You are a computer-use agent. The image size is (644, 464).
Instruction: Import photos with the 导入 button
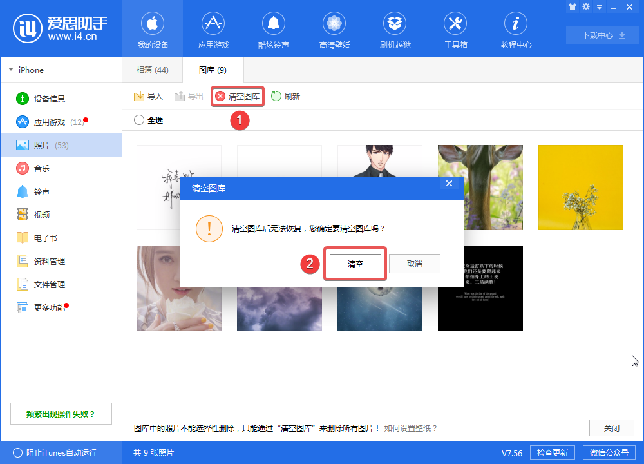point(149,96)
